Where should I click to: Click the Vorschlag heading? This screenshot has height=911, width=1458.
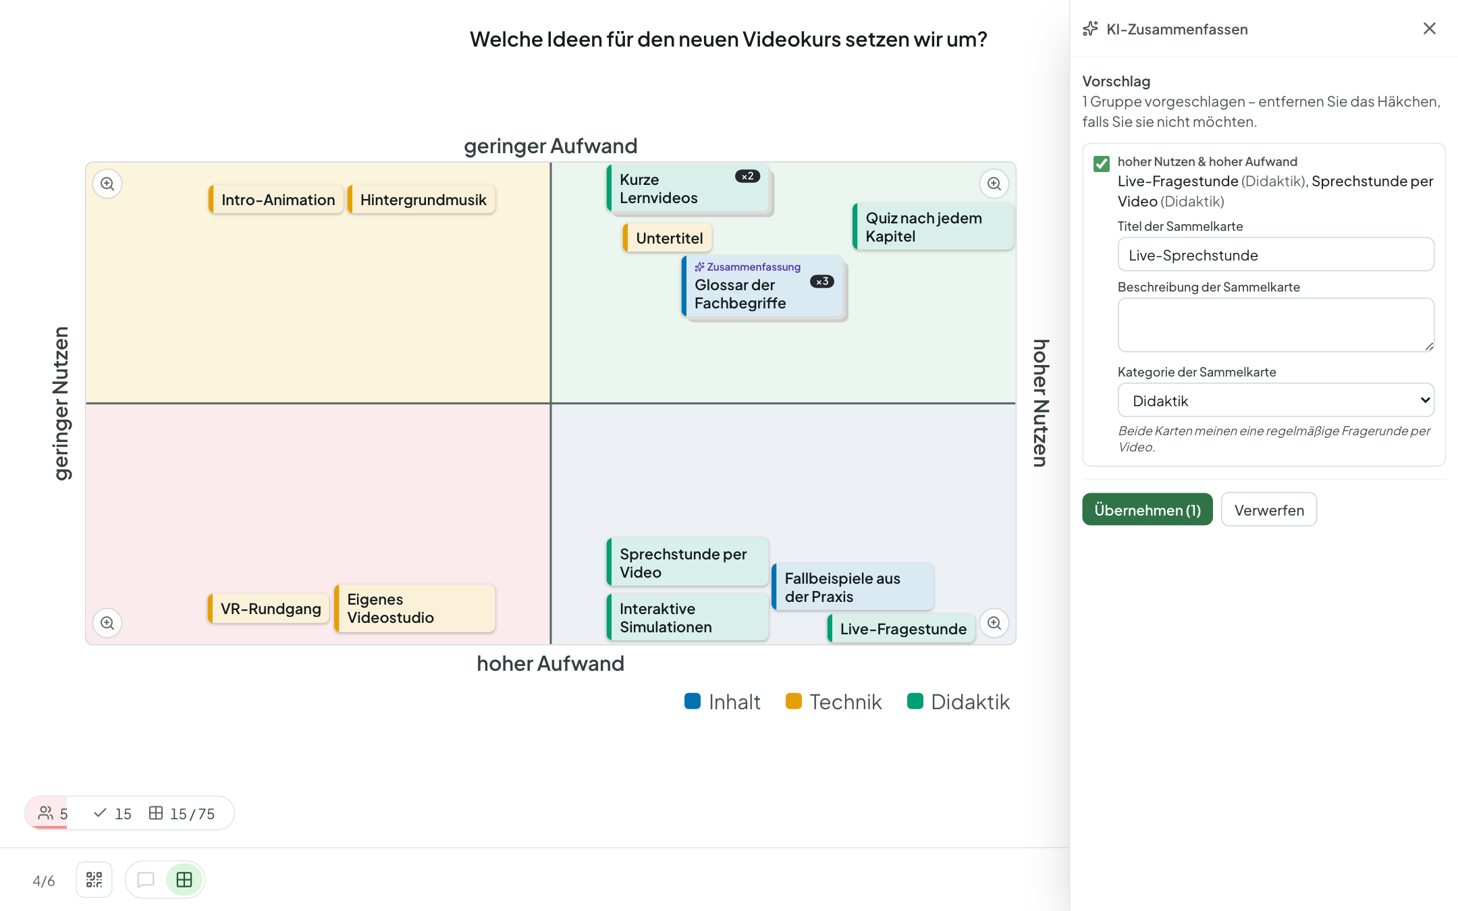tap(1116, 81)
